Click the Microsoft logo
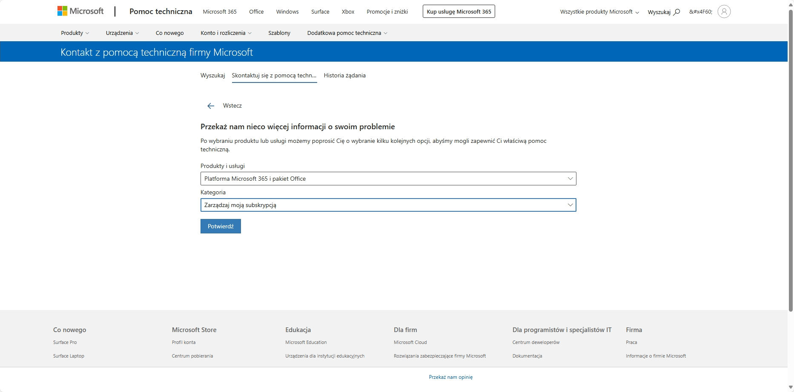This screenshot has width=794, height=392. (x=80, y=11)
